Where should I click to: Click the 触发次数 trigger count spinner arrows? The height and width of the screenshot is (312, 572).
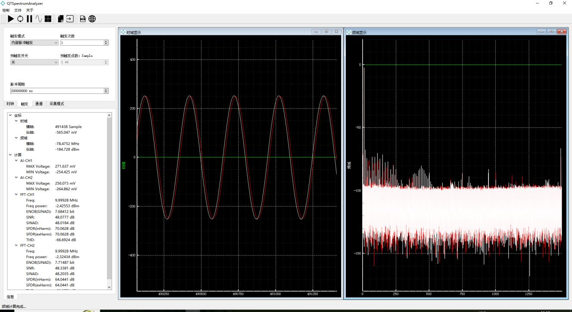106,43
